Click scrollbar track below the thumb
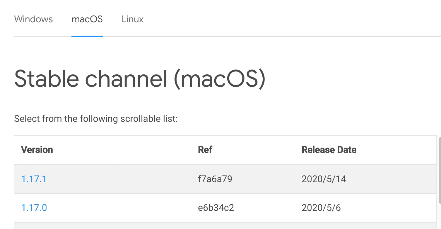Screen dimensions: 441x229 (x=439, y=217)
